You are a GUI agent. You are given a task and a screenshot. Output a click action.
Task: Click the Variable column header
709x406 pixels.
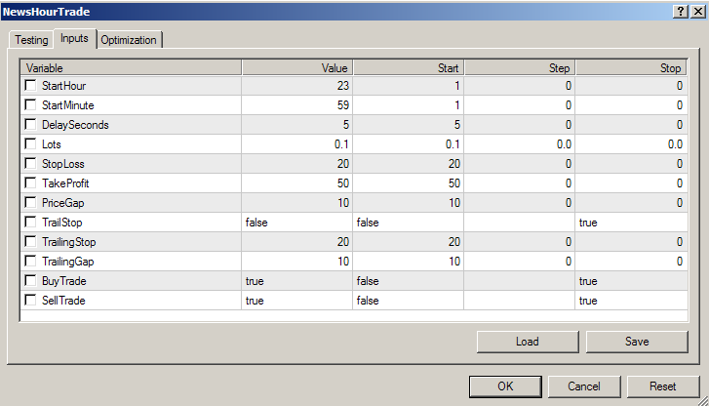(x=131, y=68)
